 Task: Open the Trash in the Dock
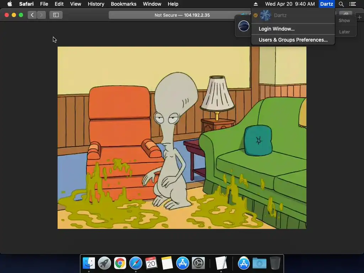pos(275,263)
